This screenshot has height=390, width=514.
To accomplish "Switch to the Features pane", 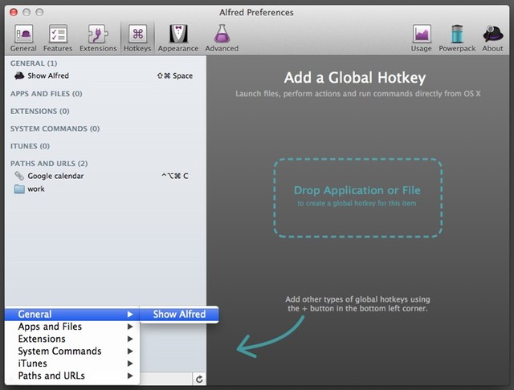I will 58,36.
